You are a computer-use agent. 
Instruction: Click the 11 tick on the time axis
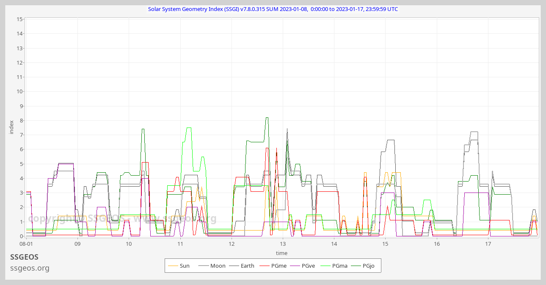click(x=180, y=244)
